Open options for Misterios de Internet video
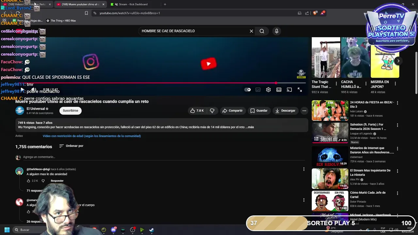The width and height of the screenshot is (418, 235). click(397, 149)
